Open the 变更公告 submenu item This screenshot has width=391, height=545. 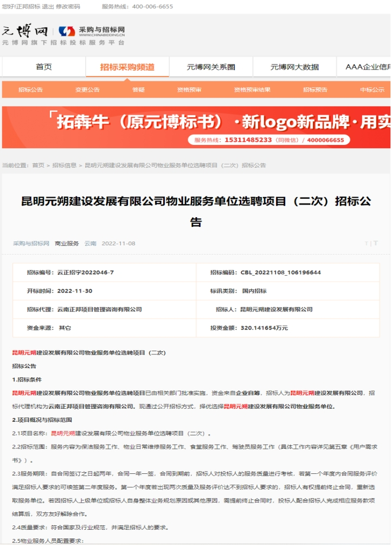pos(87,90)
